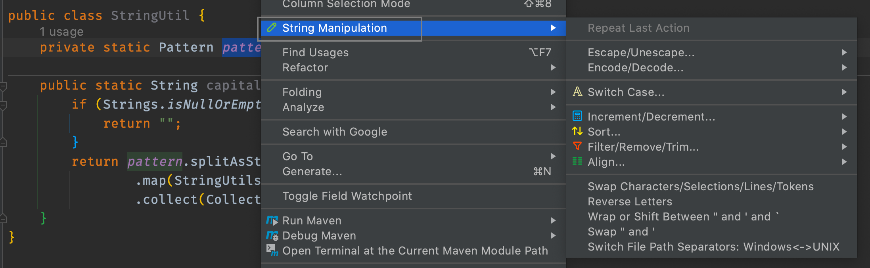Select the Filter/Remove/Trim funnel icon
870x268 pixels.
coord(577,146)
